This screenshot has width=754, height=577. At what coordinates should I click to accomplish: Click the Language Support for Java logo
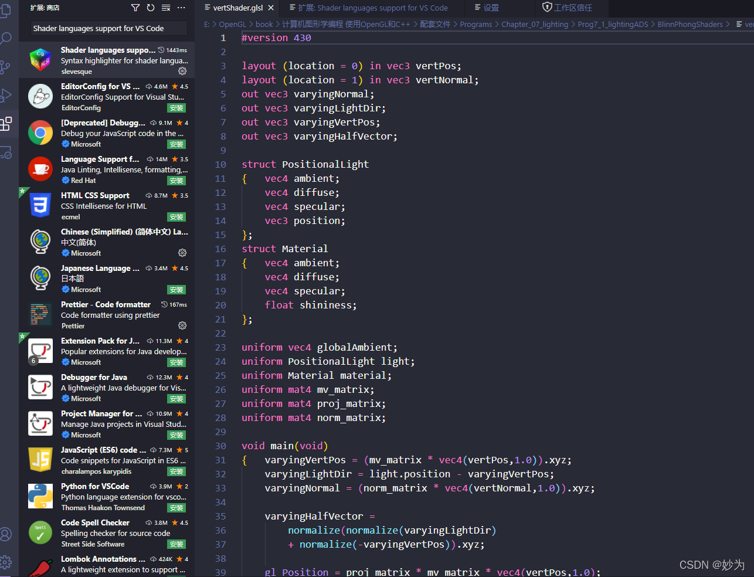(40, 169)
